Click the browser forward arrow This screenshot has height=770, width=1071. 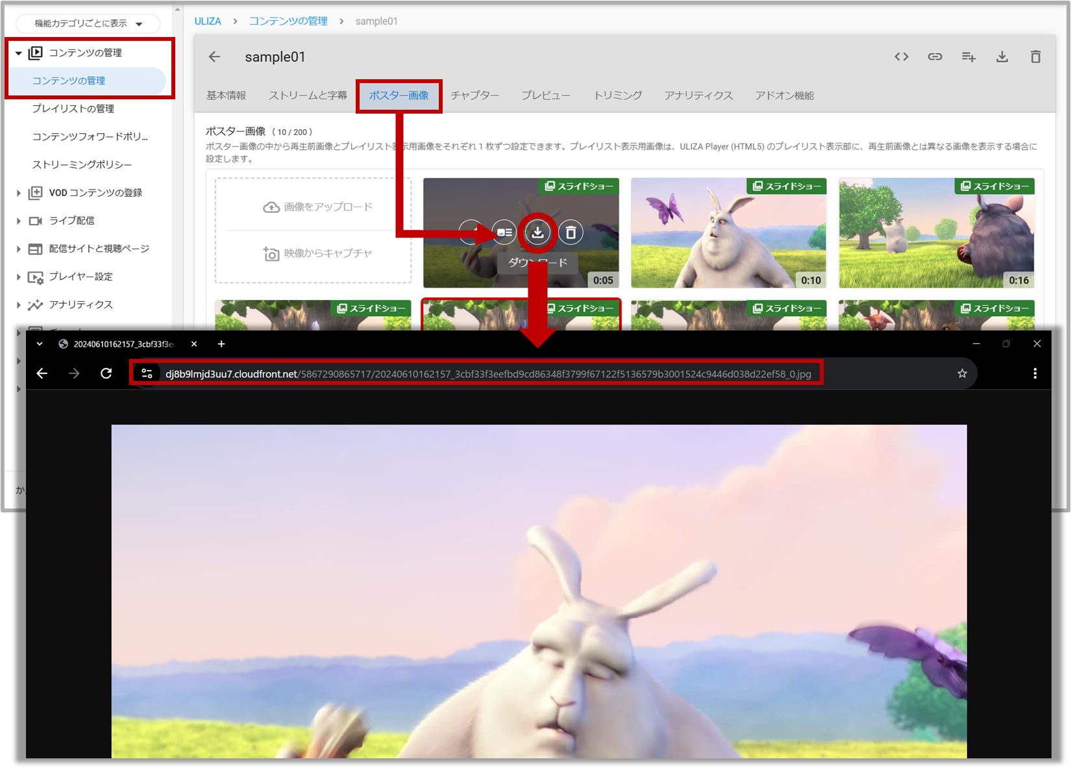tap(74, 373)
